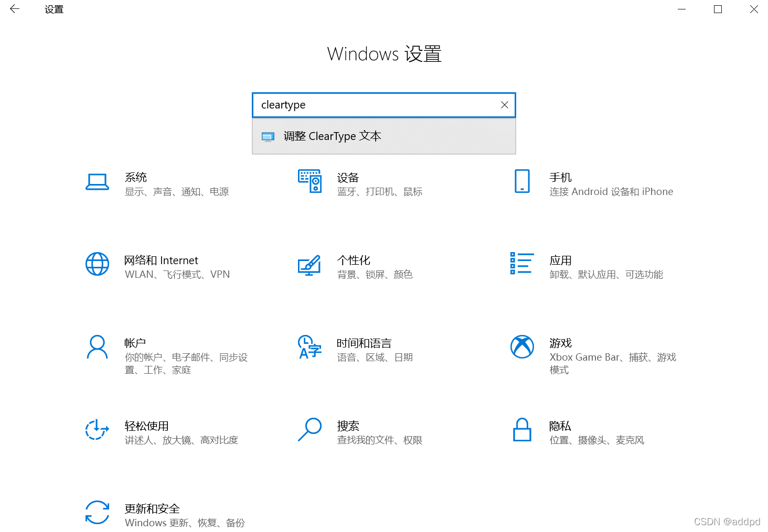Click the text 讲述人、放大镜、高对比度
Image resolution: width=768 pixels, height=532 pixels.
click(182, 440)
